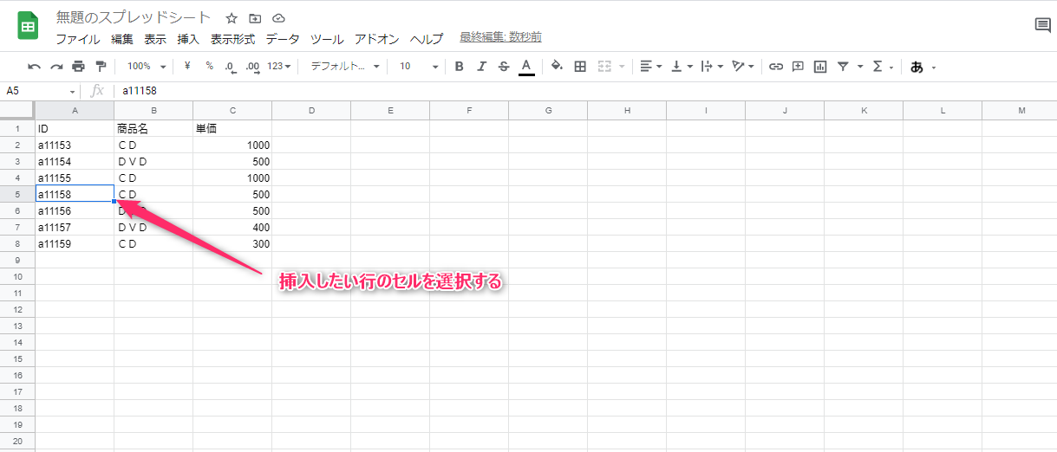
Task: Go to Sheets home via logo
Action: [28, 26]
